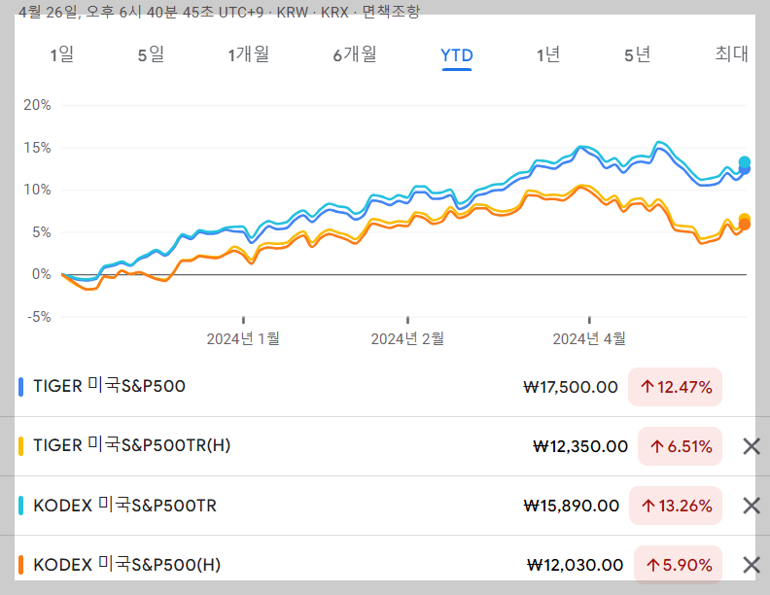This screenshot has height=595, width=770.
Task: Click the 12.47% change badge
Action: point(676,387)
